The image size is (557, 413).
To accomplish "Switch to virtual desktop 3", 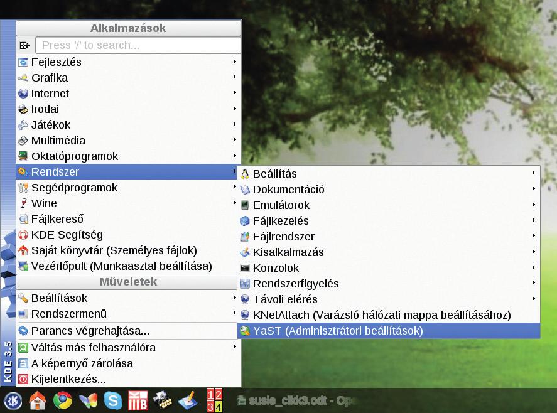I will [210, 406].
